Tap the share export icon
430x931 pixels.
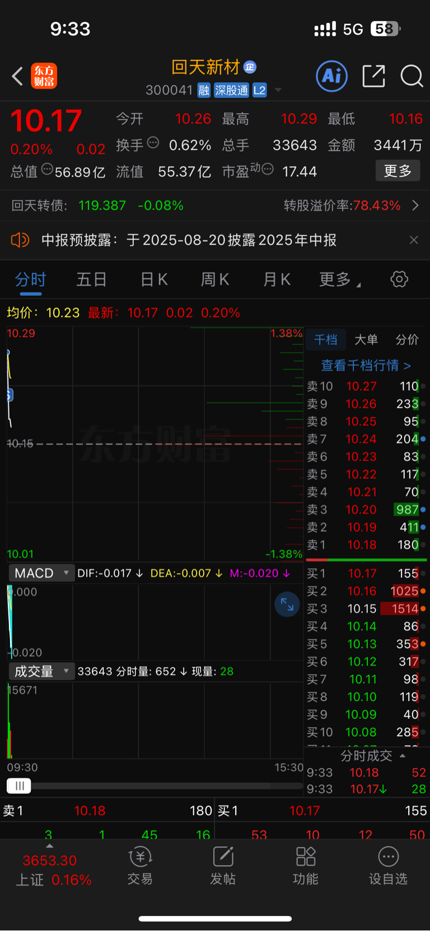click(x=373, y=76)
